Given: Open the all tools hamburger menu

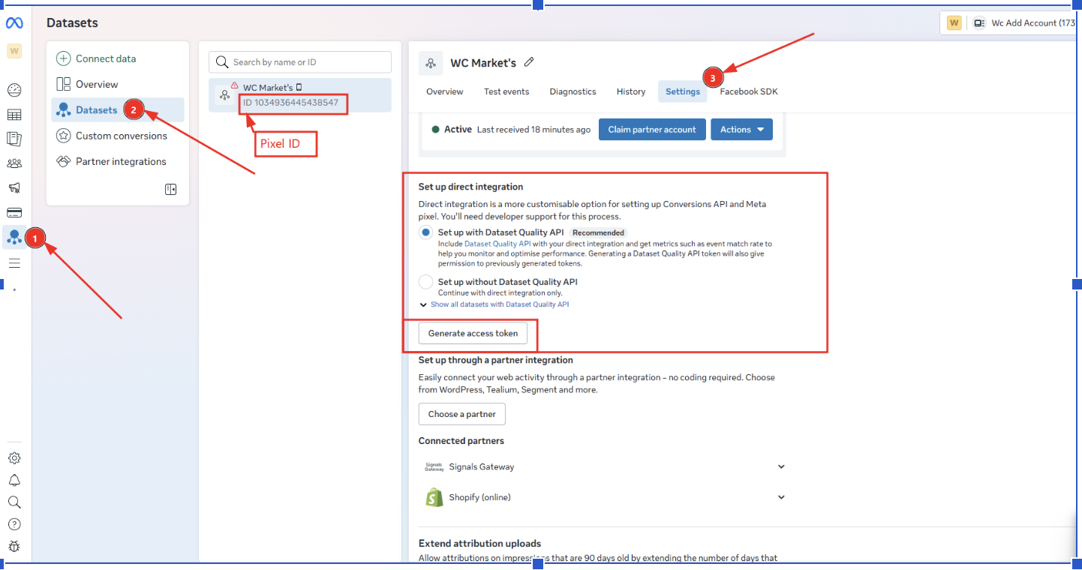Looking at the screenshot, I should (14, 263).
